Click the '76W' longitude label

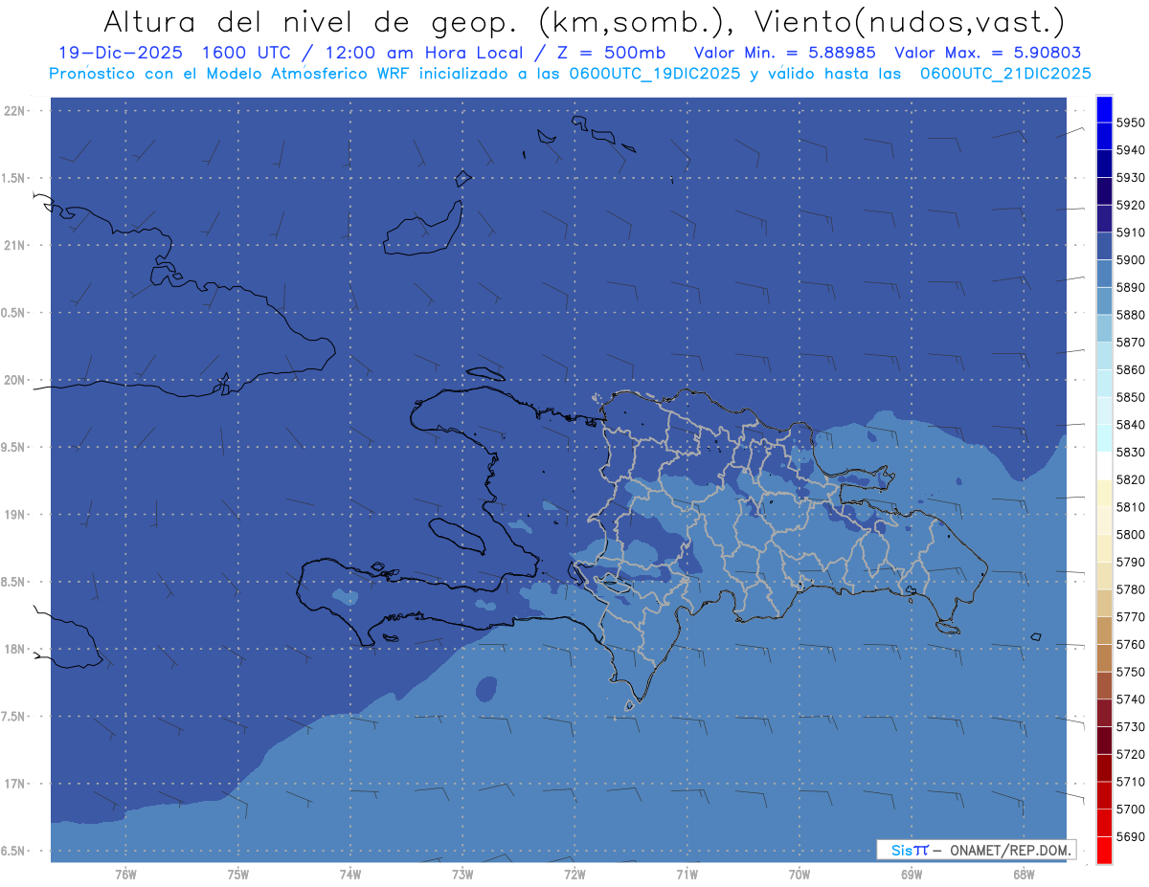tap(125, 874)
